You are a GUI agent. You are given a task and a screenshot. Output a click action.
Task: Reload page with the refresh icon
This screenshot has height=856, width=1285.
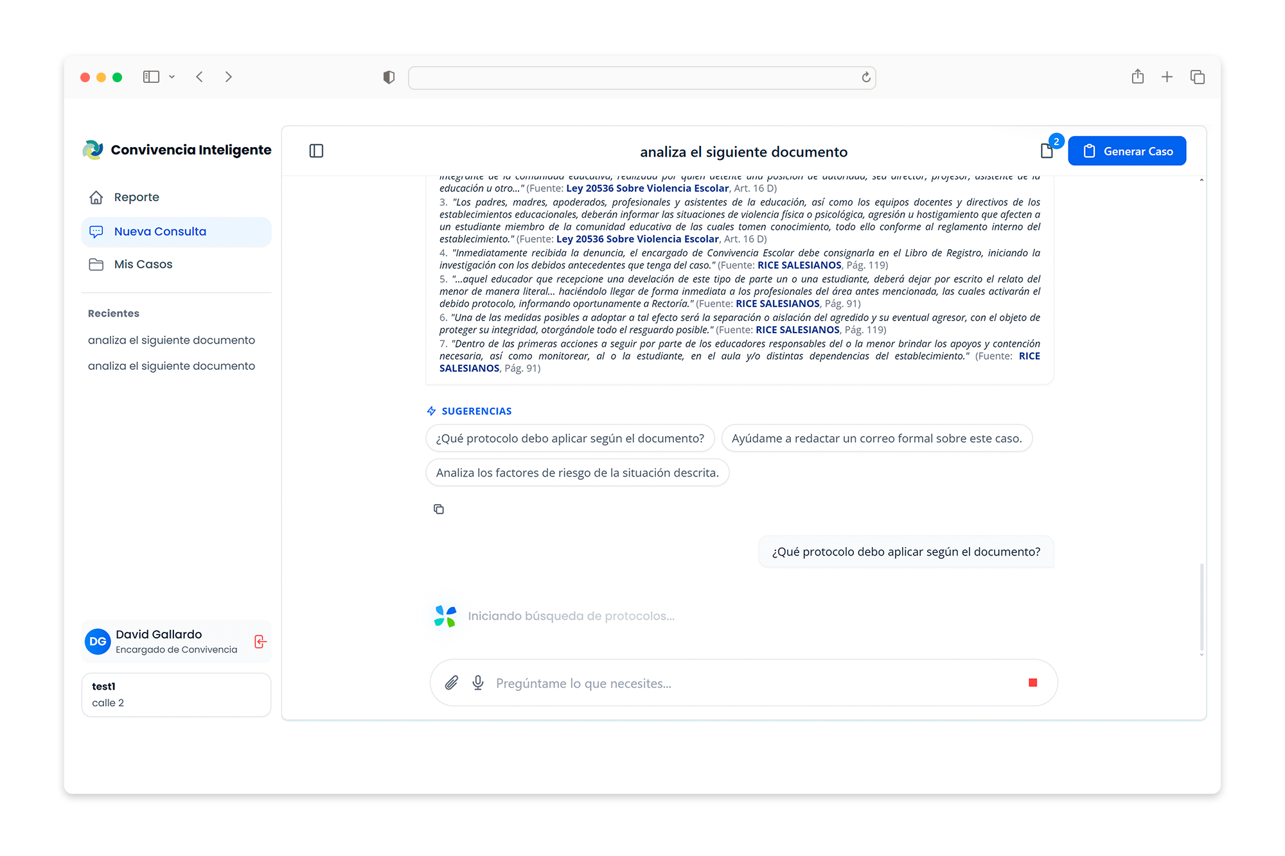click(865, 78)
